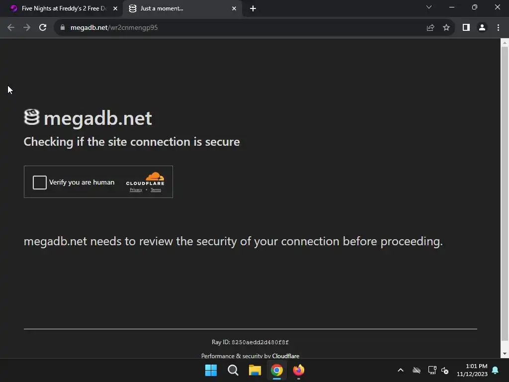509x382 pixels.
Task: Expand the tab search chevron
Action: pyautogui.click(x=429, y=7)
